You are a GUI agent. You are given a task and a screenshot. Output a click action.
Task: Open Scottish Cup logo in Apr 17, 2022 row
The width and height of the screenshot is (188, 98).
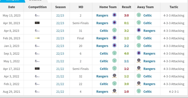[37, 69]
